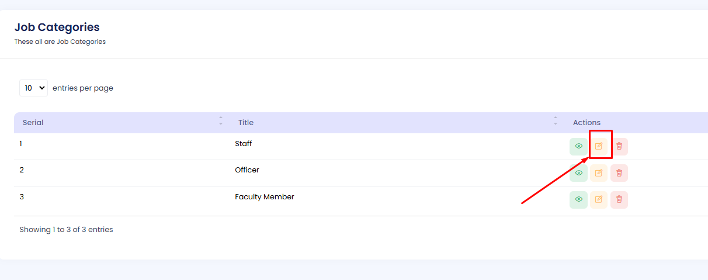Click the Actions column header

586,123
